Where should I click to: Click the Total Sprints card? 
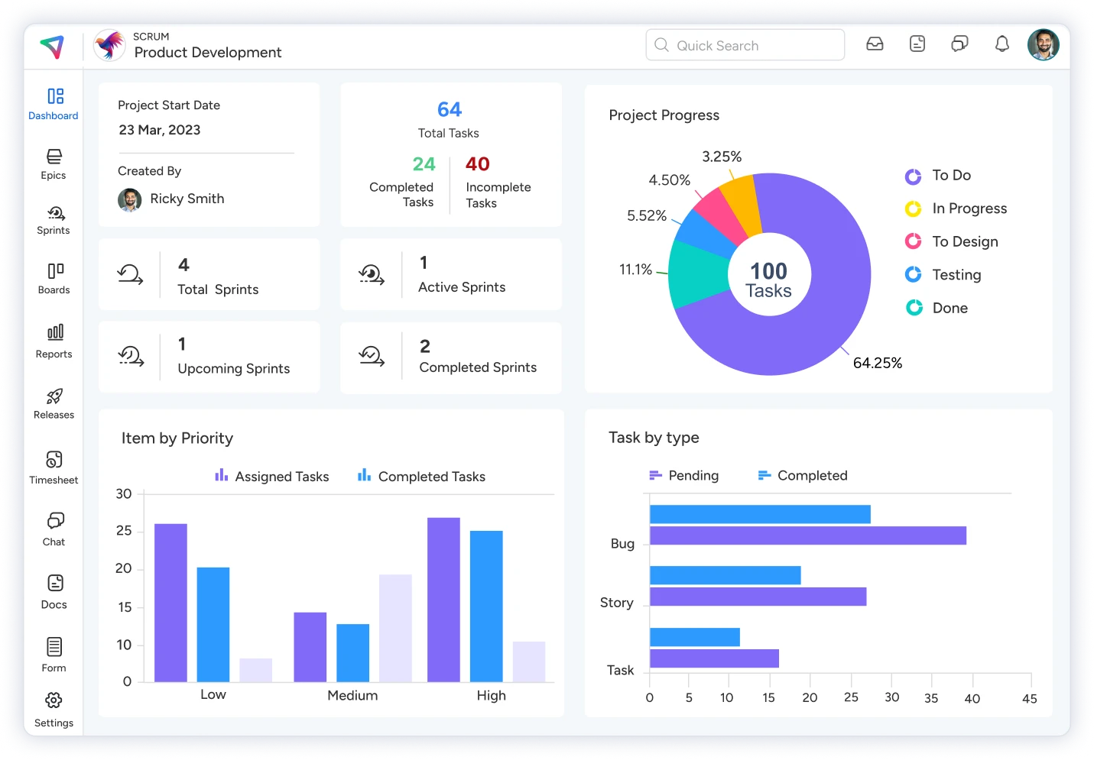pos(209,275)
